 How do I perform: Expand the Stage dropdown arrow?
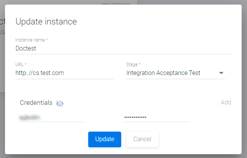[221, 73]
